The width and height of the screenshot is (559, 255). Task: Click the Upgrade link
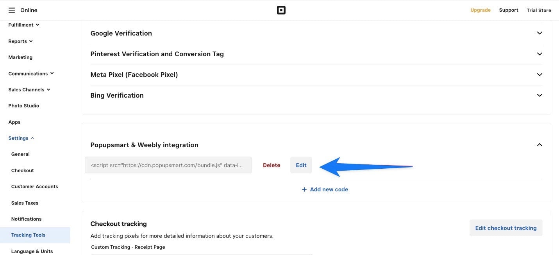480,10
